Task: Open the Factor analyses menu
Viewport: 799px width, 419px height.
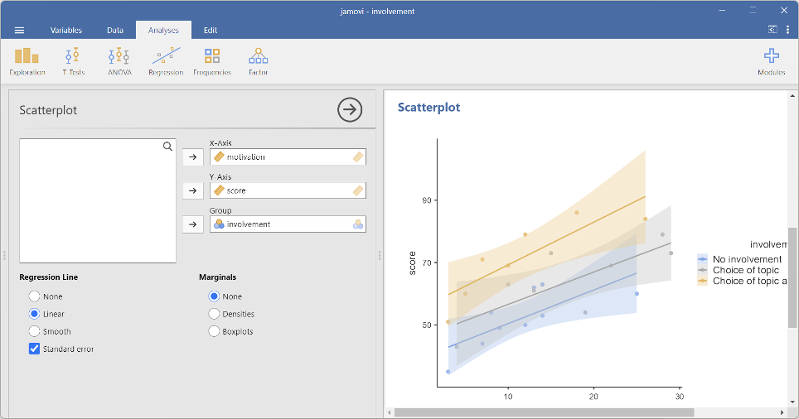Action: pos(258,61)
